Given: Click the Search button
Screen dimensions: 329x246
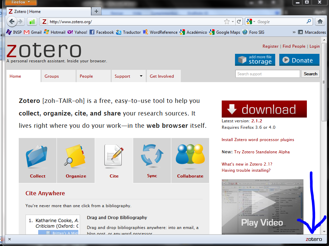Looking at the screenshot, I should [310, 74].
